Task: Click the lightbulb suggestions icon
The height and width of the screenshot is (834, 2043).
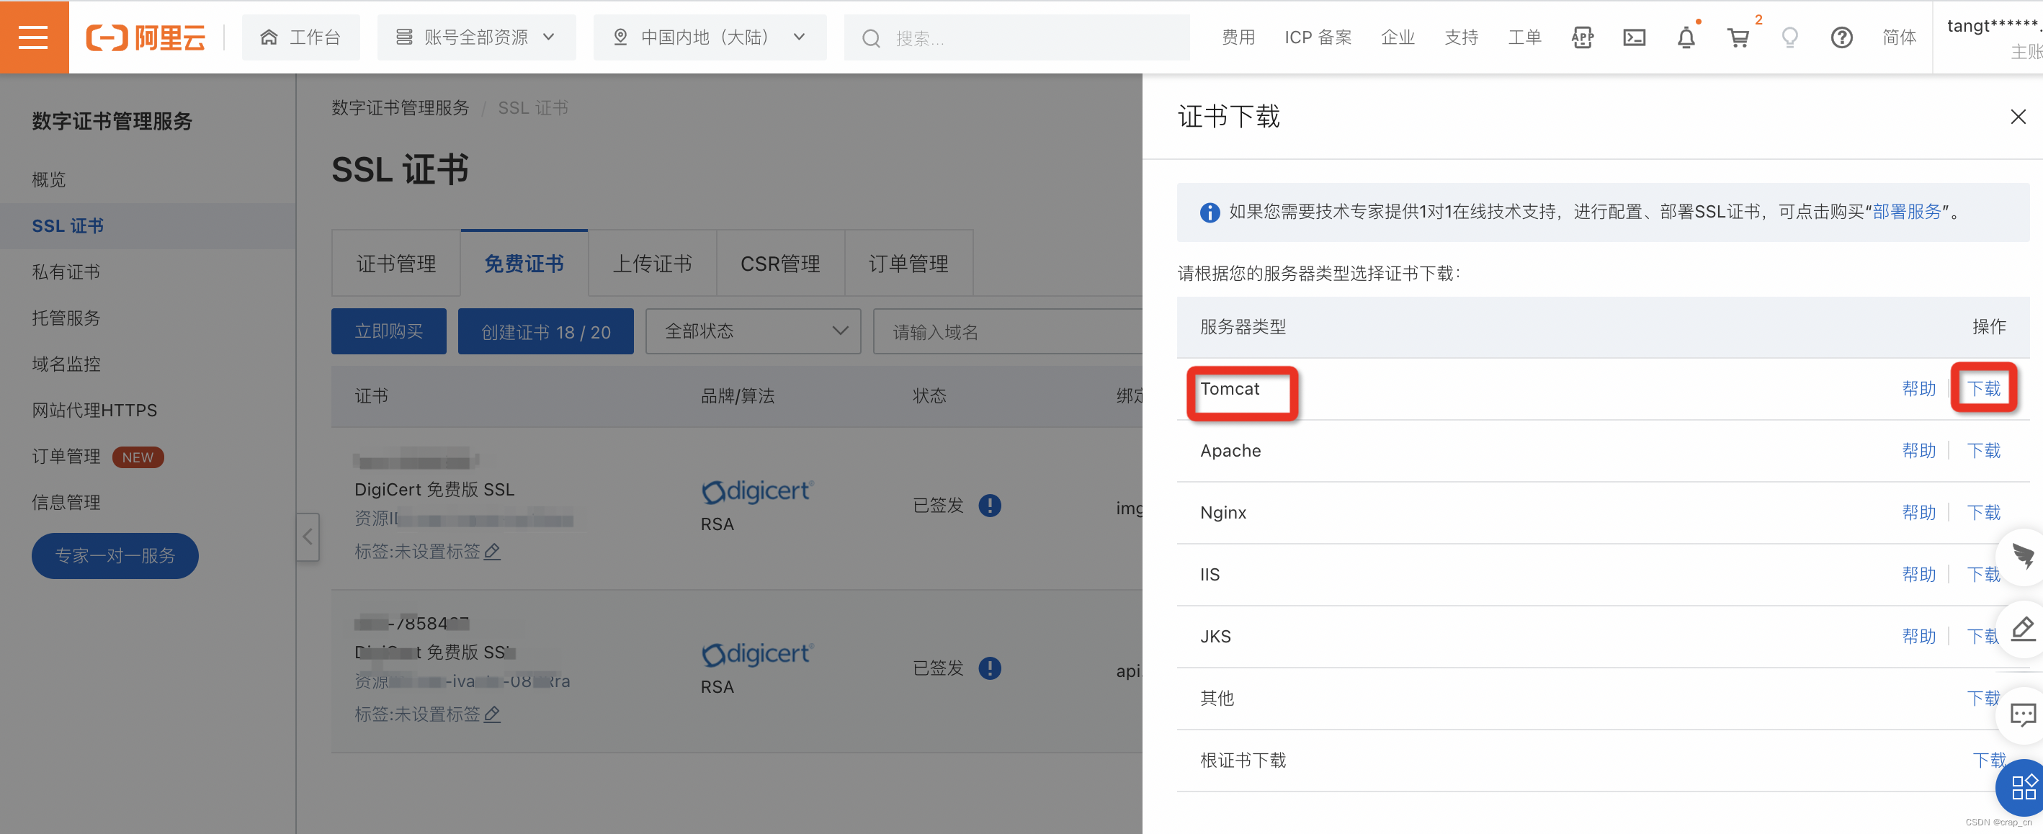Action: (x=1789, y=37)
